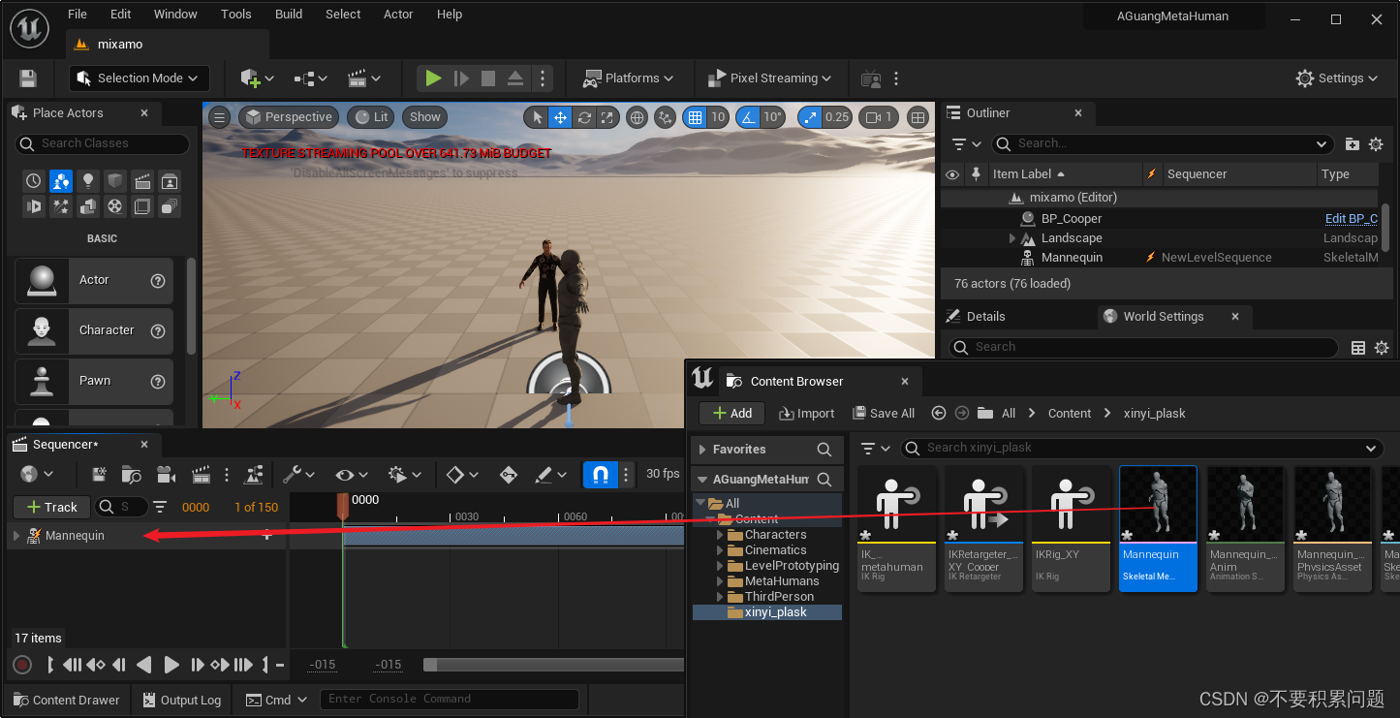The height and width of the screenshot is (718, 1400).
Task: Toggle the Outliner visibility eye column
Action: pos(952,174)
